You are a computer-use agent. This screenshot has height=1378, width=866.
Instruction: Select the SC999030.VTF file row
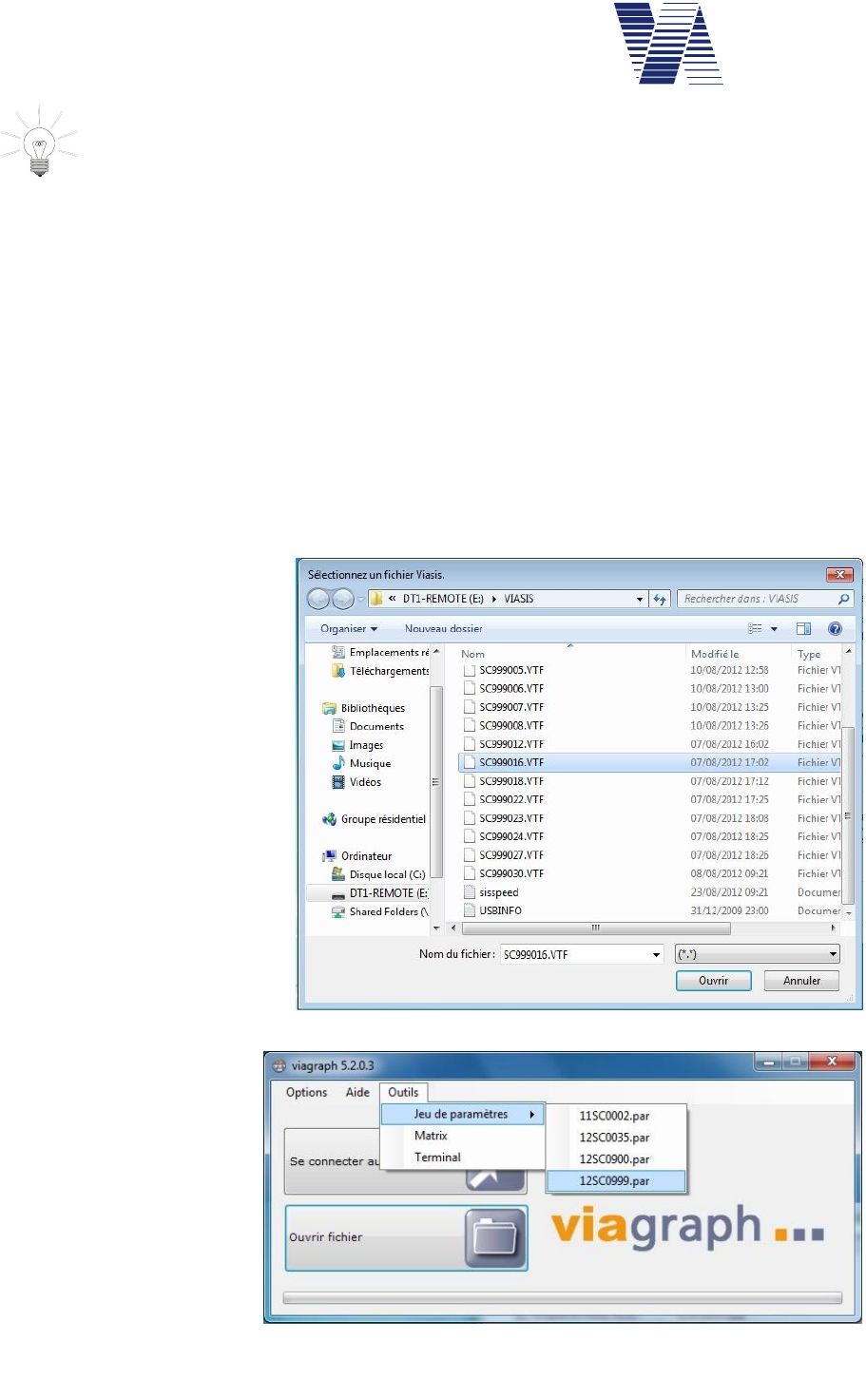649,873
